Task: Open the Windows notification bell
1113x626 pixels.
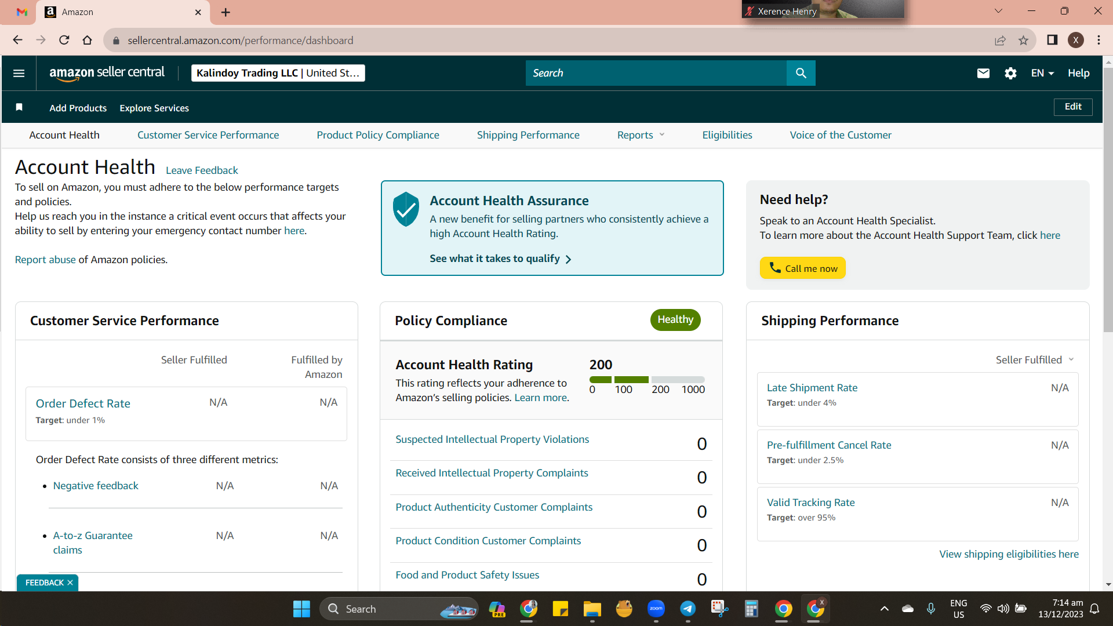Action: [x=1095, y=609]
